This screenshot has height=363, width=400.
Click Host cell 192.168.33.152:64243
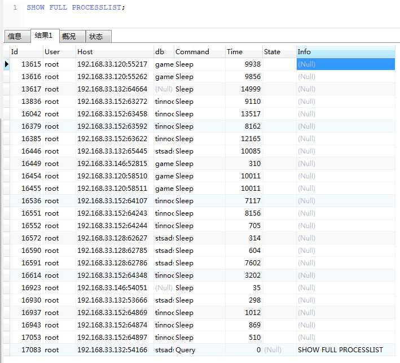tap(115, 213)
